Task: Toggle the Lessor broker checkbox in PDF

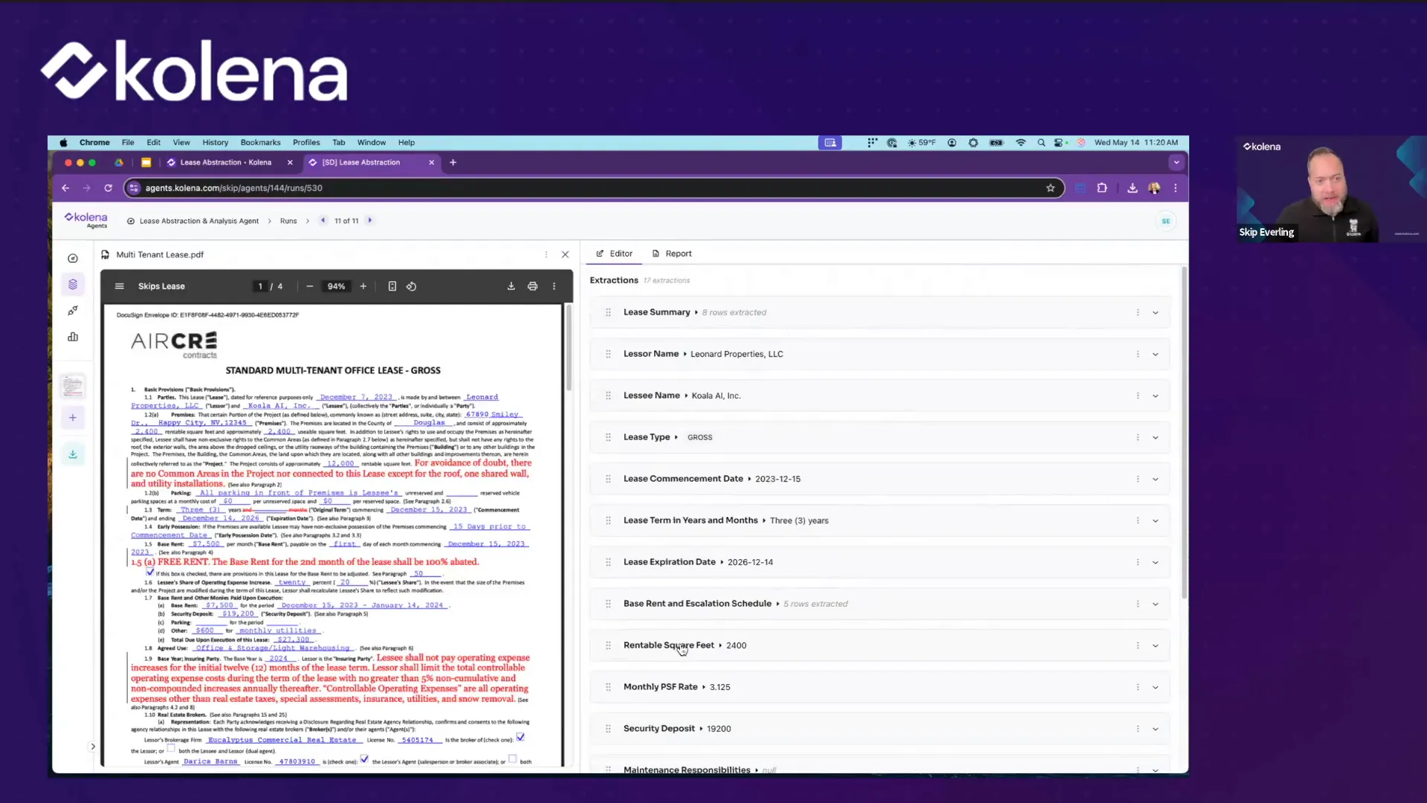Action: click(520, 738)
